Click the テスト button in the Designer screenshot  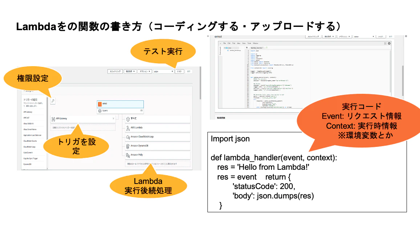(x=179, y=72)
